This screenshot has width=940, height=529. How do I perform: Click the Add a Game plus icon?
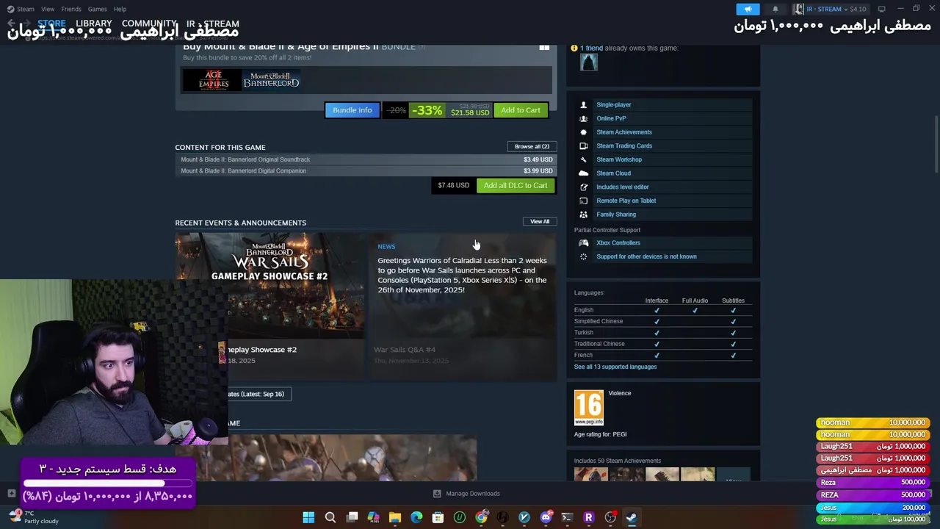point(11,494)
